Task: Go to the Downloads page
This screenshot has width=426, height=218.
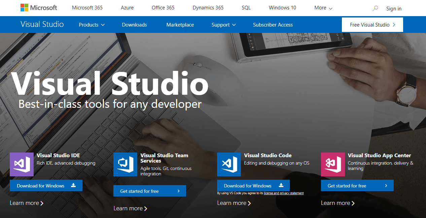Action: (x=134, y=25)
